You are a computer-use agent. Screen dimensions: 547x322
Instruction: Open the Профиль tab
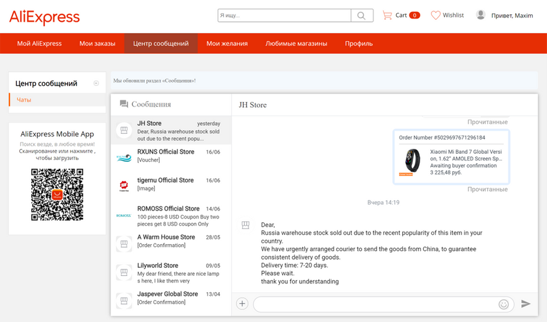359,44
